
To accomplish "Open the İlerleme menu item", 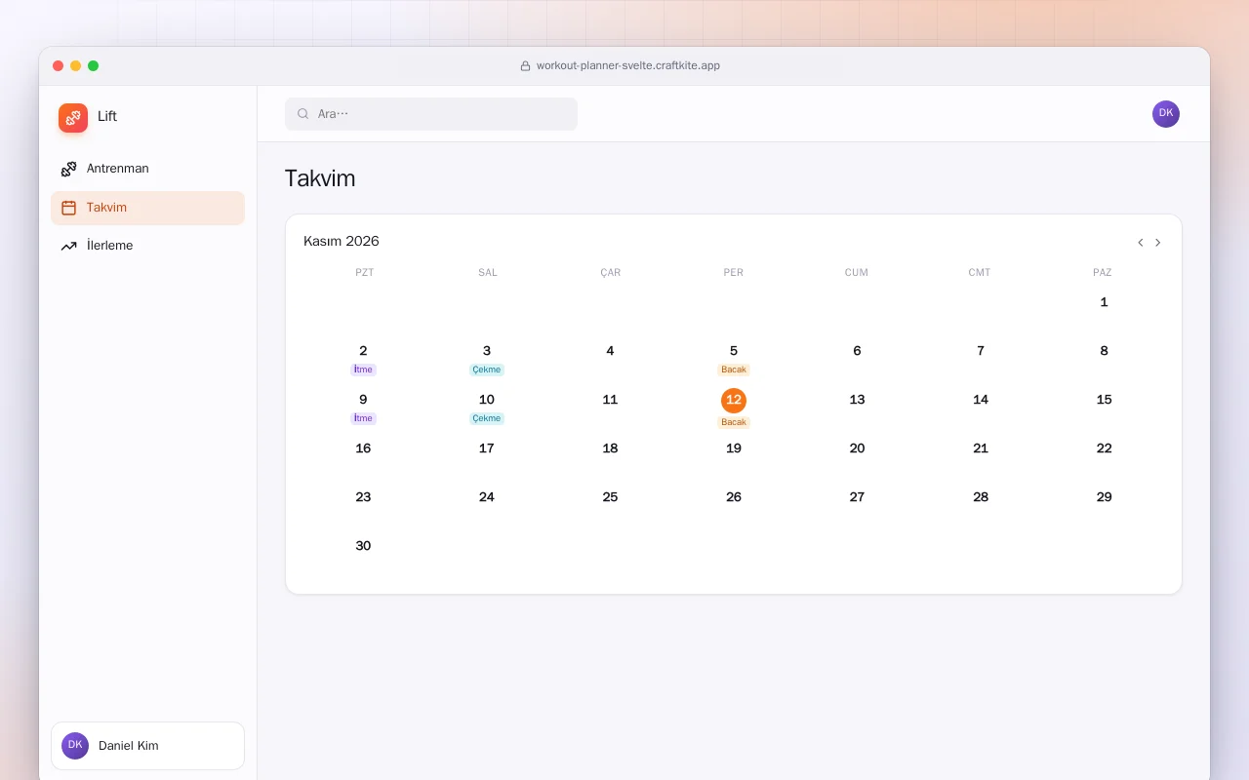I will coord(147,246).
